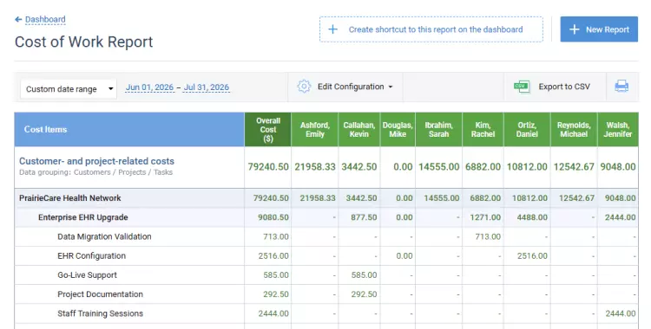Click the 1271.00 Kim project cost
The height and width of the screenshot is (329, 651).
[485, 217]
